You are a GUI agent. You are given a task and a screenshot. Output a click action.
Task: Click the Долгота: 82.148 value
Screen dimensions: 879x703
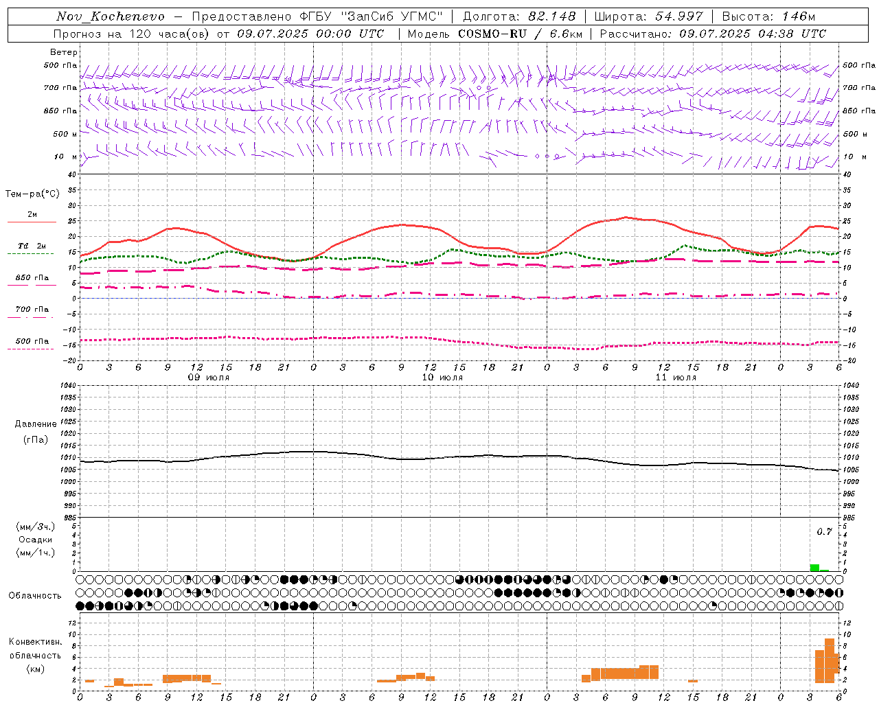pos(519,16)
